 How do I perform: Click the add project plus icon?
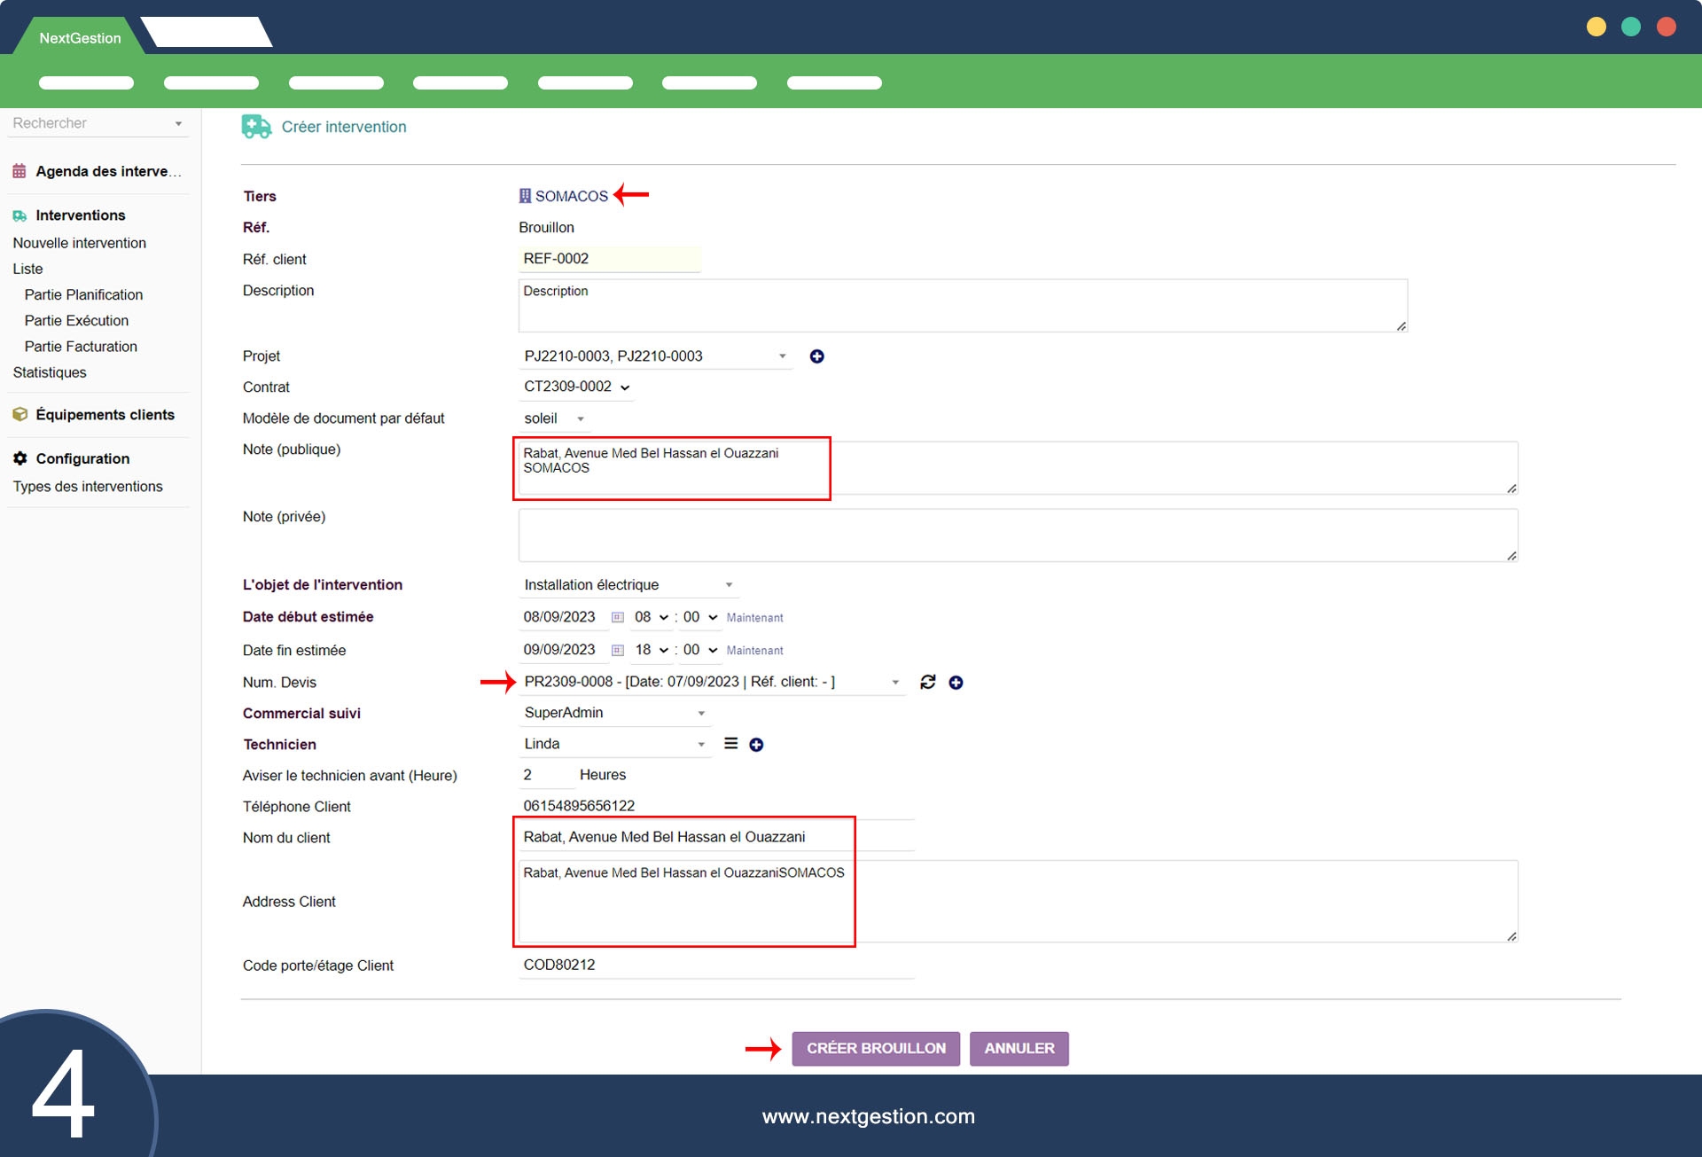coord(816,356)
